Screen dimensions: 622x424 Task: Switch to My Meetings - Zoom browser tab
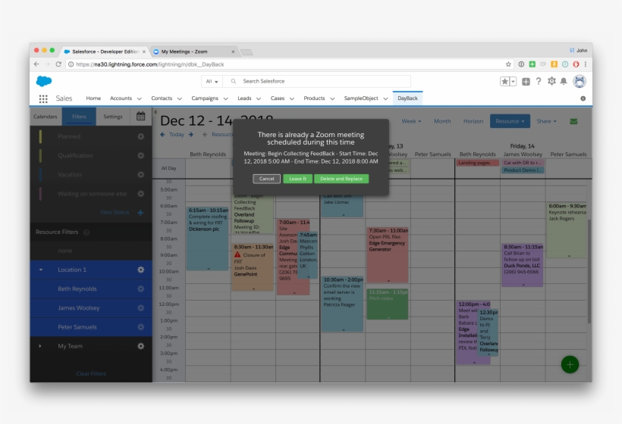pyautogui.click(x=193, y=51)
